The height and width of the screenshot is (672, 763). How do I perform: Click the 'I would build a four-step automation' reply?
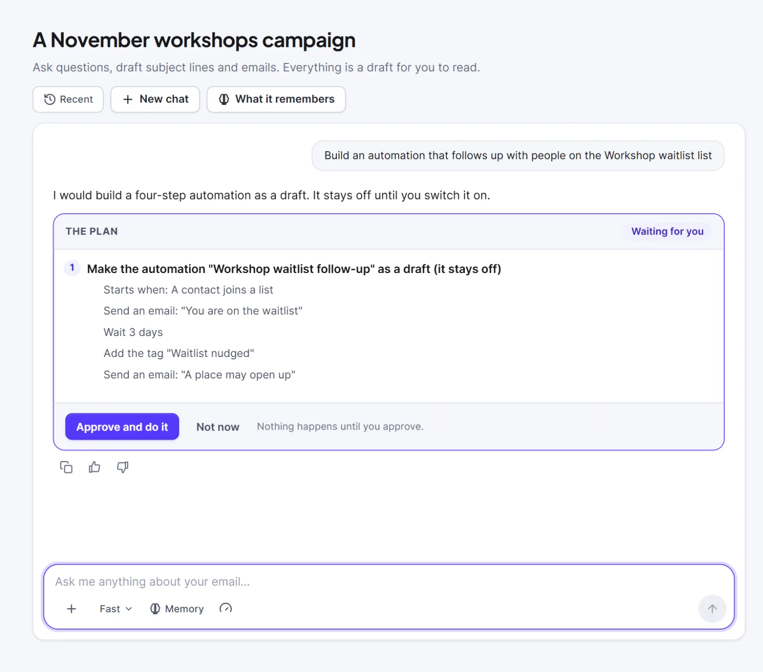coord(271,195)
